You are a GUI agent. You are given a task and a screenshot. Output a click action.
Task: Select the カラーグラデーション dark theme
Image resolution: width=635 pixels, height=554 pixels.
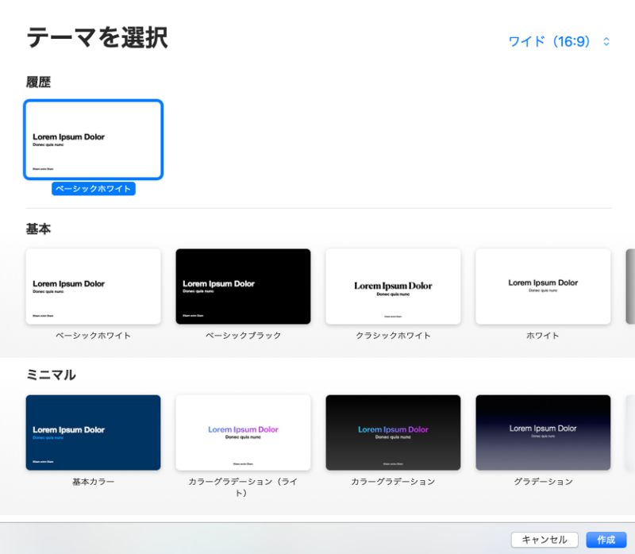(393, 432)
